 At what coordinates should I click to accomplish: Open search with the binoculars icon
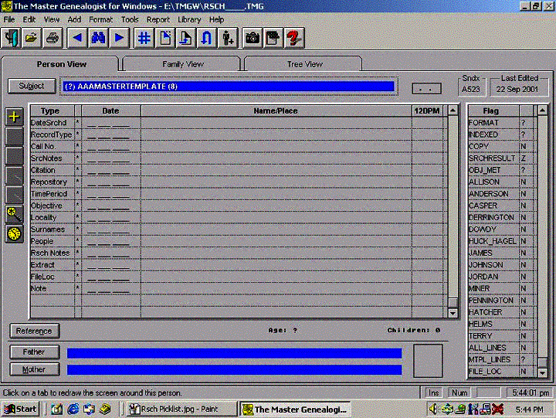pyautogui.click(x=98, y=38)
